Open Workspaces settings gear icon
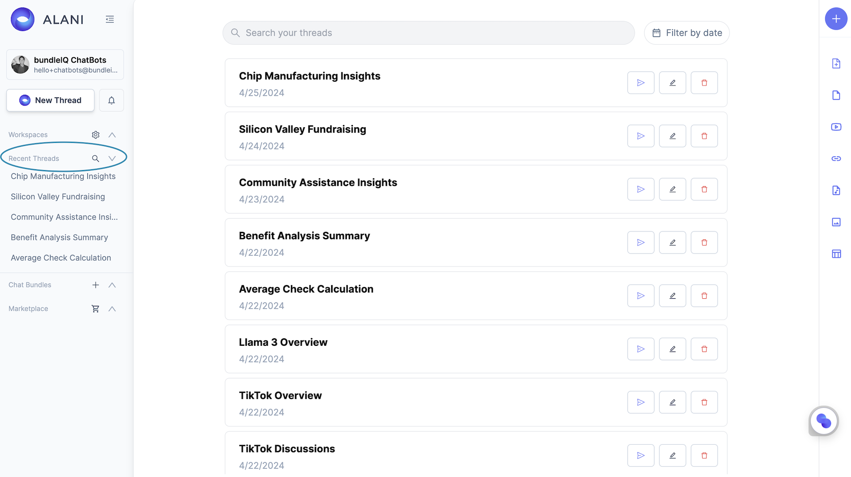Viewport: 851px width, 477px height. (95, 135)
